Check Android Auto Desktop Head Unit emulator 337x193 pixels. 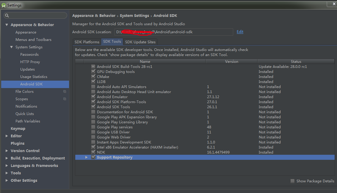(93, 92)
